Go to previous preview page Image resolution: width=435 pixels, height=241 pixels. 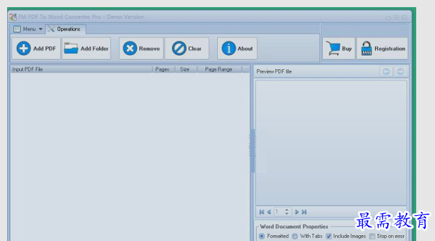269,212
